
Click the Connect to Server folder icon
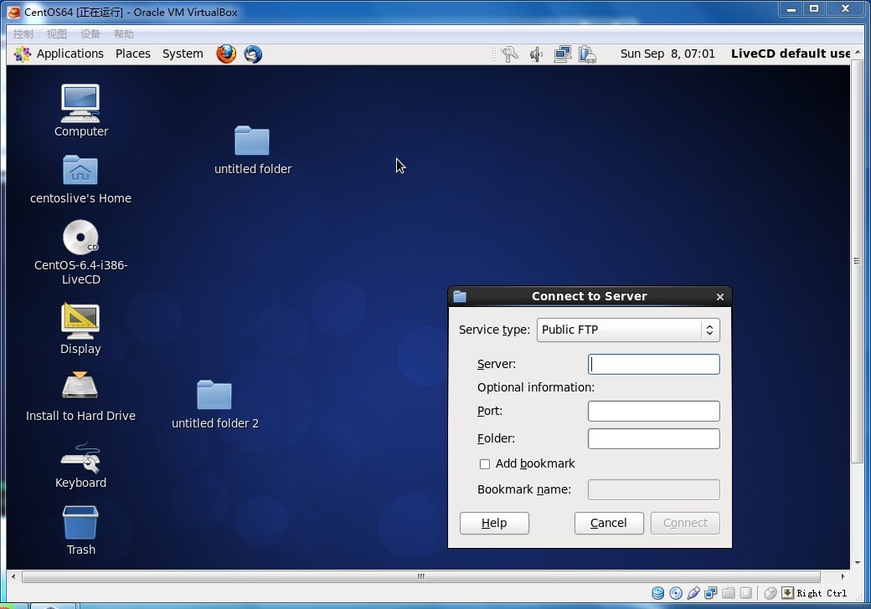click(460, 296)
